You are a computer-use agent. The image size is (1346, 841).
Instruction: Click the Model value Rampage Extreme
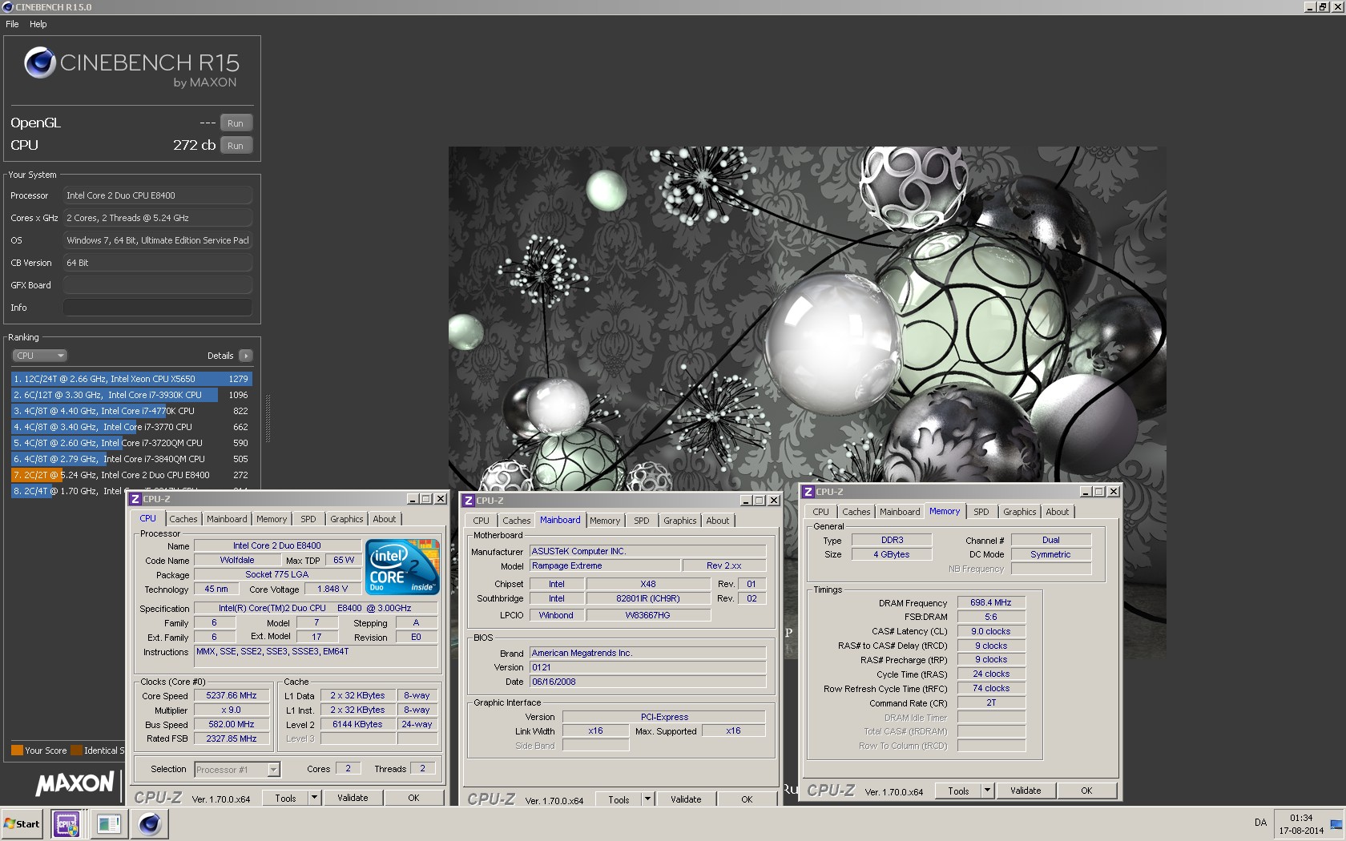click(x=606, y=566)
